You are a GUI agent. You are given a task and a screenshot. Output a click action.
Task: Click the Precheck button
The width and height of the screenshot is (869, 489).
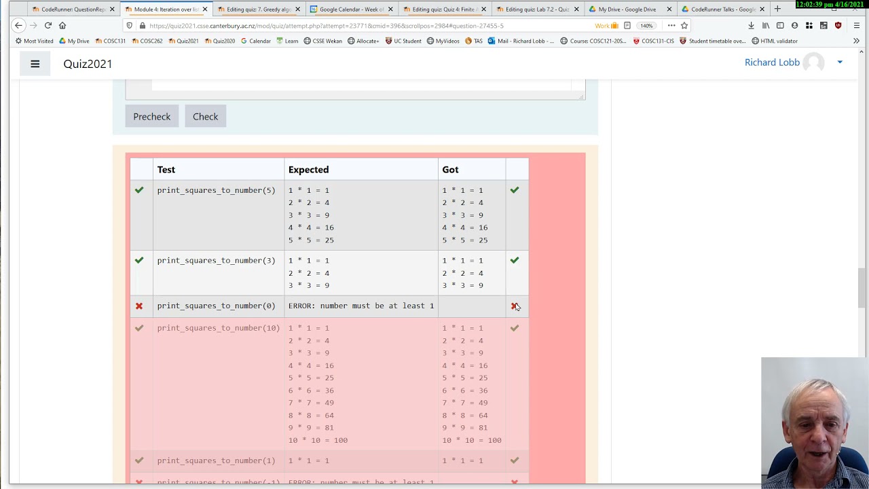[152, 116]
